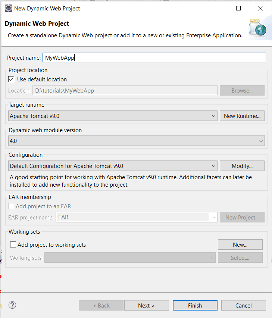Click the help question mark icon
Screen dimensions: 272x318
(x=12, y=305)
